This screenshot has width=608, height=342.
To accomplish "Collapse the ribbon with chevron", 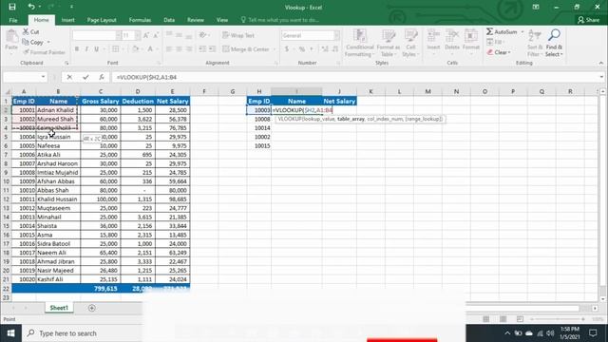I will coord(601,63).
